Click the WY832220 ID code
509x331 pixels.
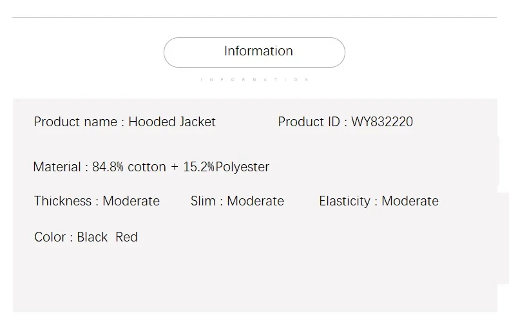[382, 122]
